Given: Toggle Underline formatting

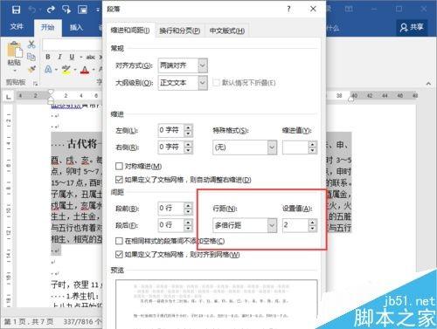Looking at the screenshot, I should tap(72, 57).
